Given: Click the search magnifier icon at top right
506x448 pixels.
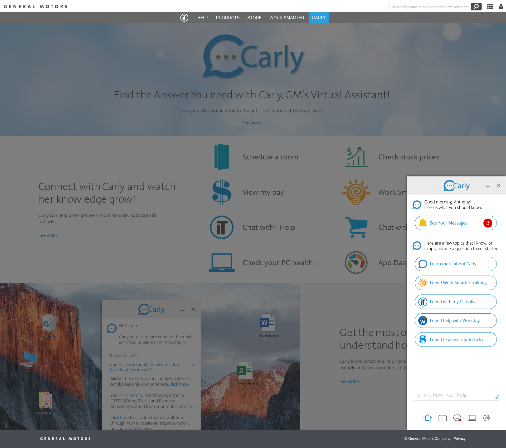Looking at the screenshot, I should pyautogui.click(x=476, y=7).
